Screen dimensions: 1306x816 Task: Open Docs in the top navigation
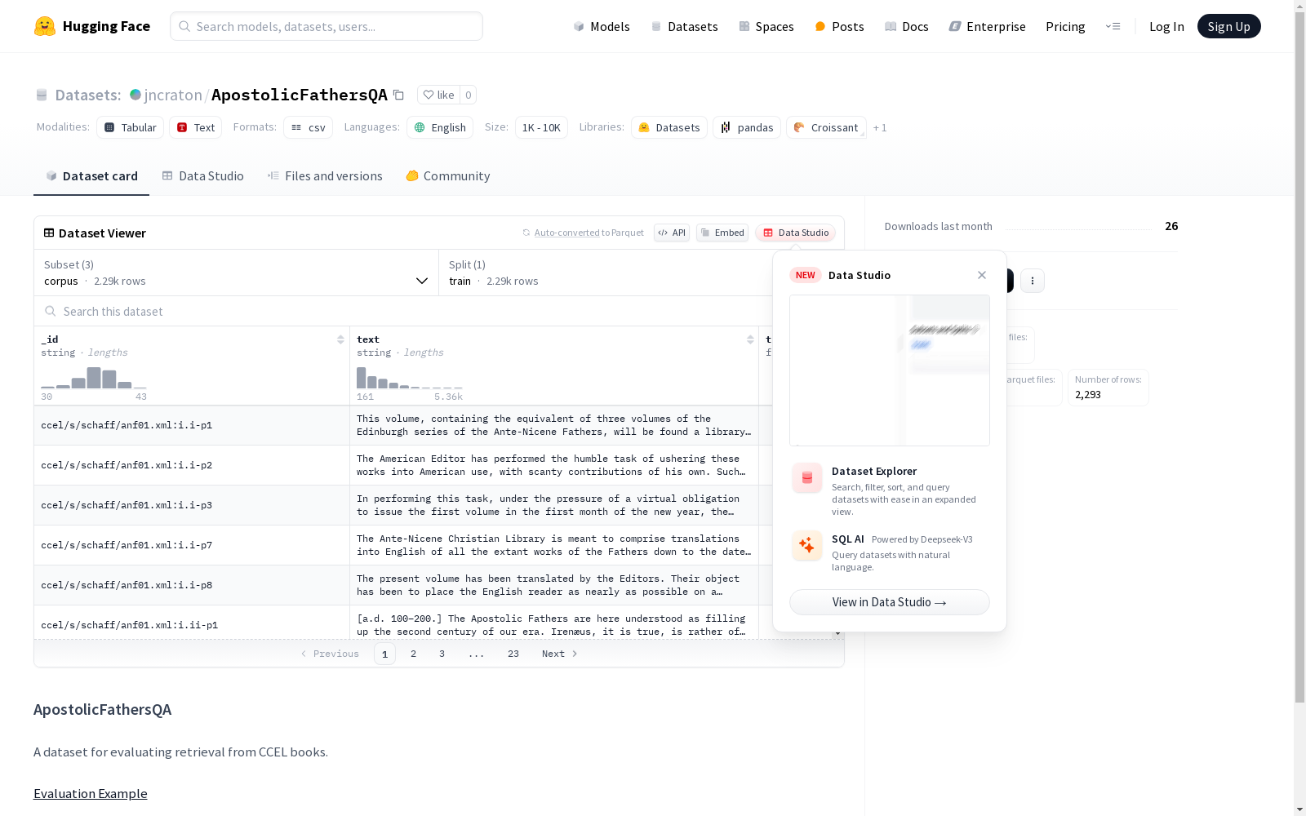point(907,26)
